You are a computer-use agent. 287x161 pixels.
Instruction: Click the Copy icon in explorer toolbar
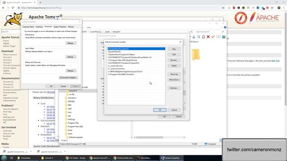(199, 37)
